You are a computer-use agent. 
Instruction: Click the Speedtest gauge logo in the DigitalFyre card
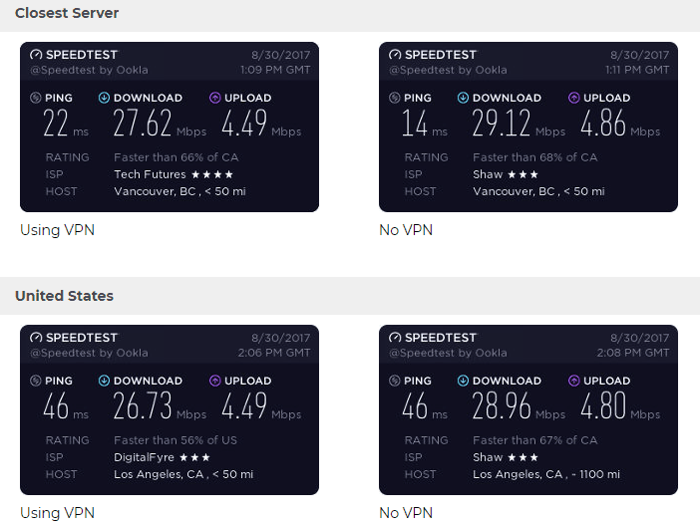(x=37, y=338)
